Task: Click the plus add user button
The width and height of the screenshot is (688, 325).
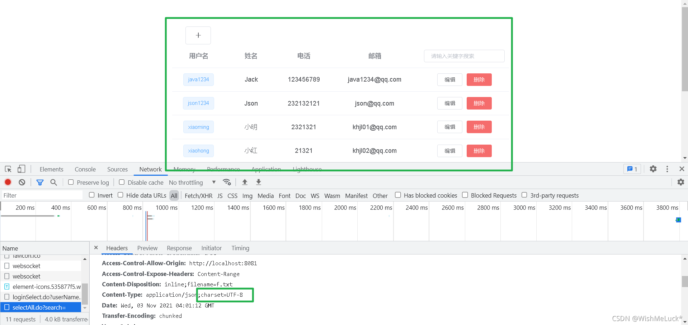Action: (x=198, y=35)
